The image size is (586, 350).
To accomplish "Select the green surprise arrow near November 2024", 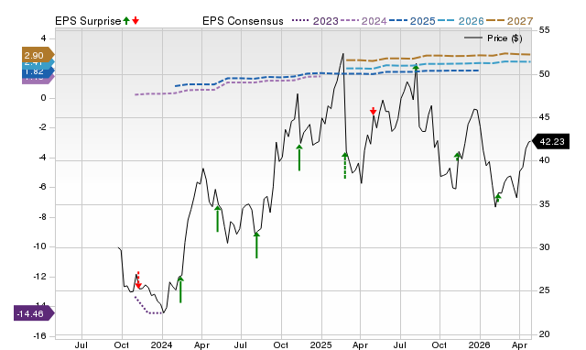I will pyautogui.click(x=299, y=158).
